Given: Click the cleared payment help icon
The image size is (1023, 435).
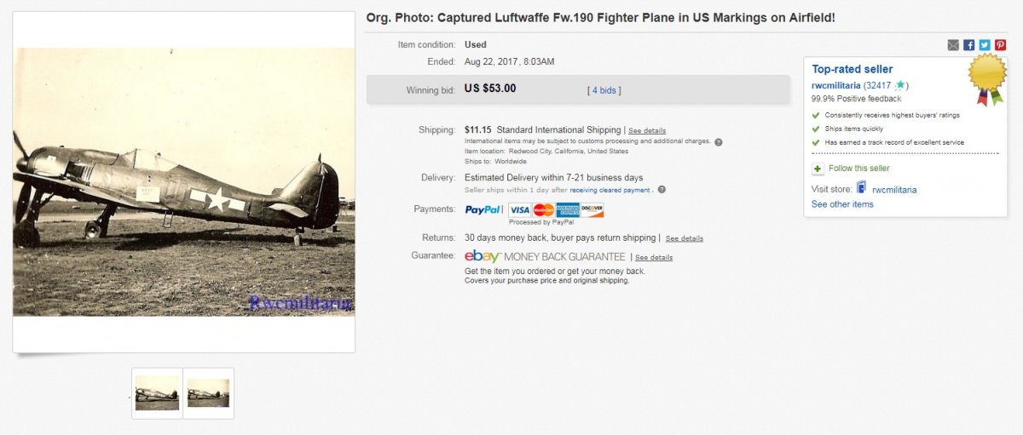Looking at the screenshot, I should [x=662, y=190].
